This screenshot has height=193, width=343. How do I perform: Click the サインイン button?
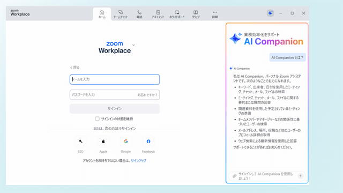tap(115, 108)
